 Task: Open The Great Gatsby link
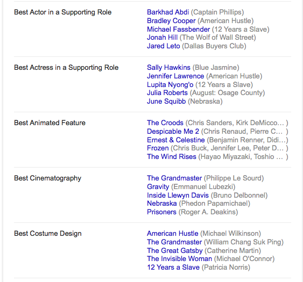[175, 251]
